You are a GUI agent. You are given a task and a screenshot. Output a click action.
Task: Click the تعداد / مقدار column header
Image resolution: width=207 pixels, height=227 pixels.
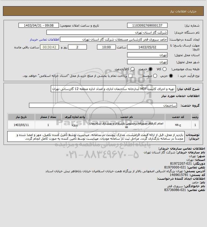48,117
